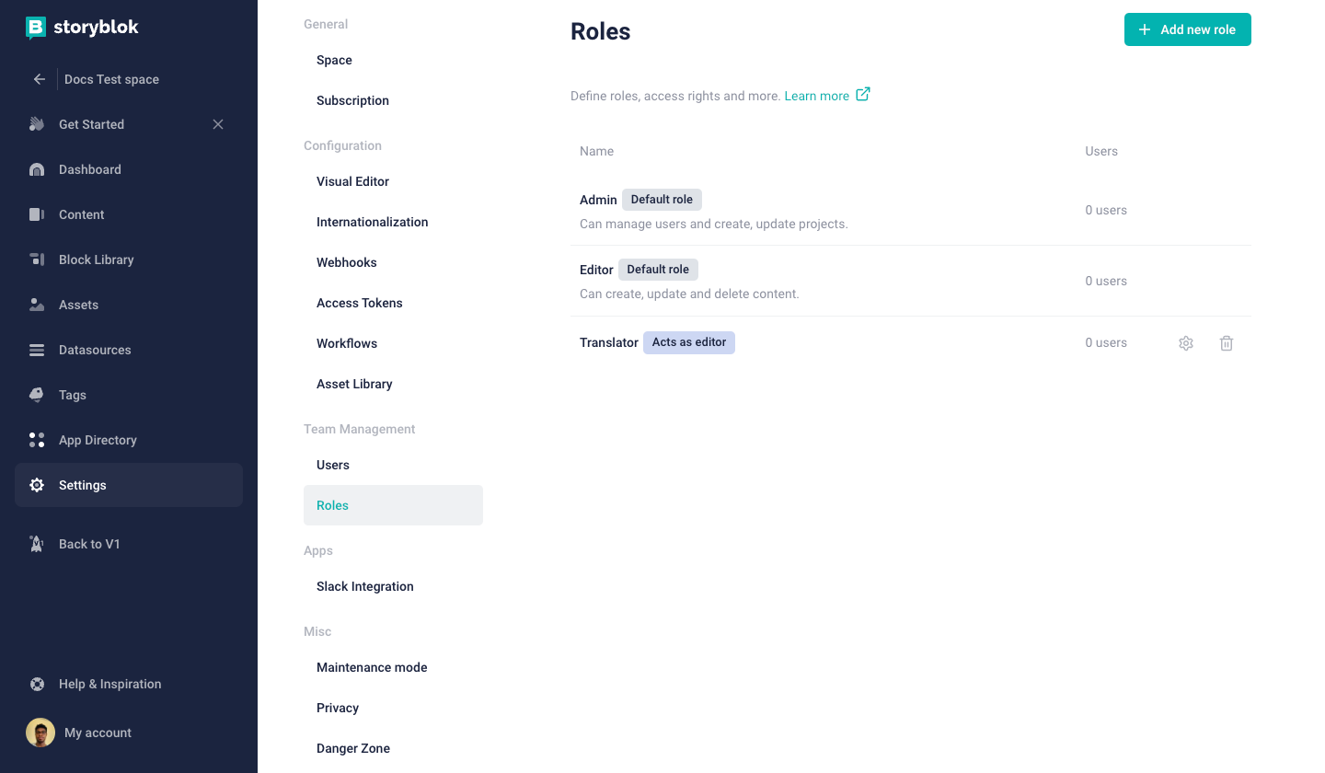Click the Block Library icon
This screenshot has height=773, width=1325.
[x=37, y=260]
